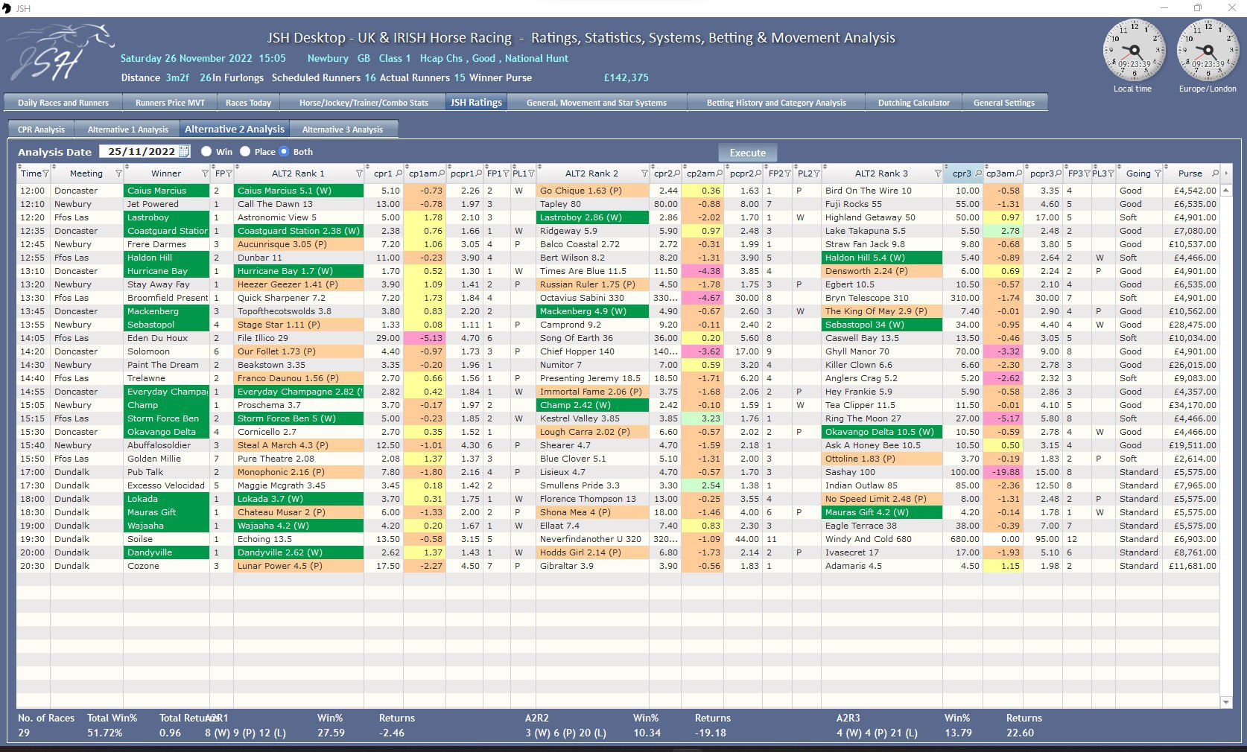Screen dimensions: 1247x752
Task: Open the FP column filter
Action: [229, 173]
